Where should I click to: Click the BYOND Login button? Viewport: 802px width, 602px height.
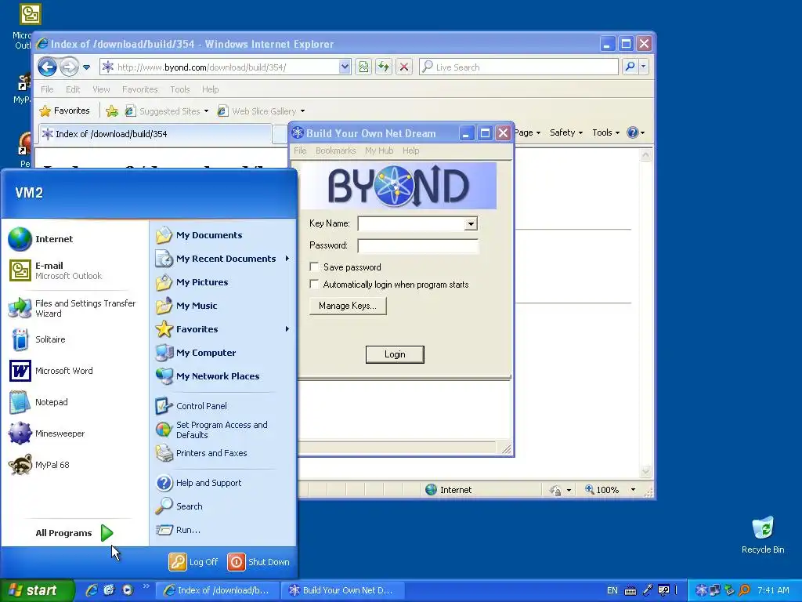click(x=395, y=354)
